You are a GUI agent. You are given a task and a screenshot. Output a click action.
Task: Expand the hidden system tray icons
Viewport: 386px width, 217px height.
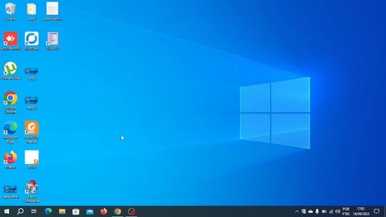click(x=297, y=212)
